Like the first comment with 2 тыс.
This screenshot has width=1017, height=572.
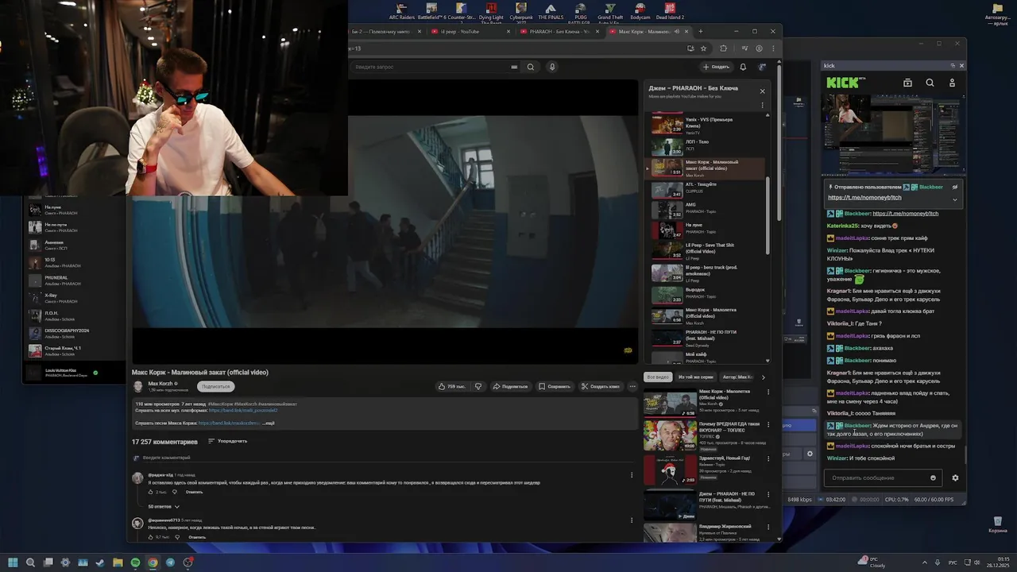click(152, 492)
